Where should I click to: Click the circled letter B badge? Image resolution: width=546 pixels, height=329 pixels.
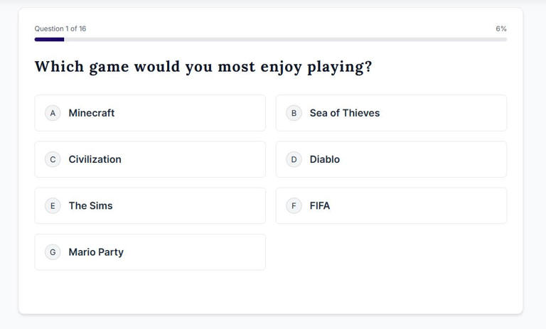[x=294, y=113]
